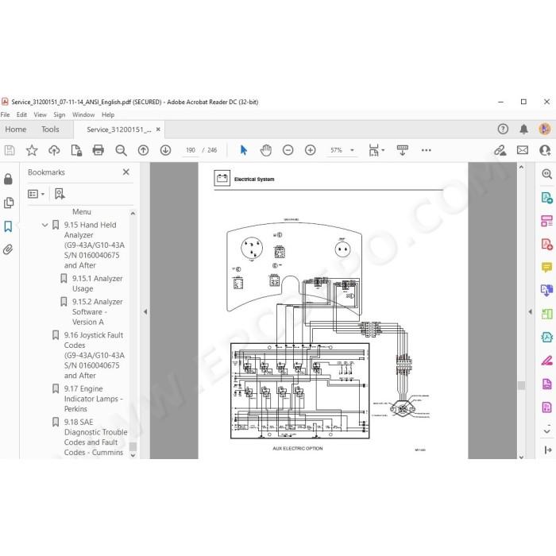Close the Bookmarks panel
The width and height of the screenshot is (556, 556).
click(125, 172)
